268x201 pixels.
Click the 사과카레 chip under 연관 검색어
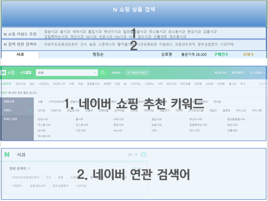[81, 186]
